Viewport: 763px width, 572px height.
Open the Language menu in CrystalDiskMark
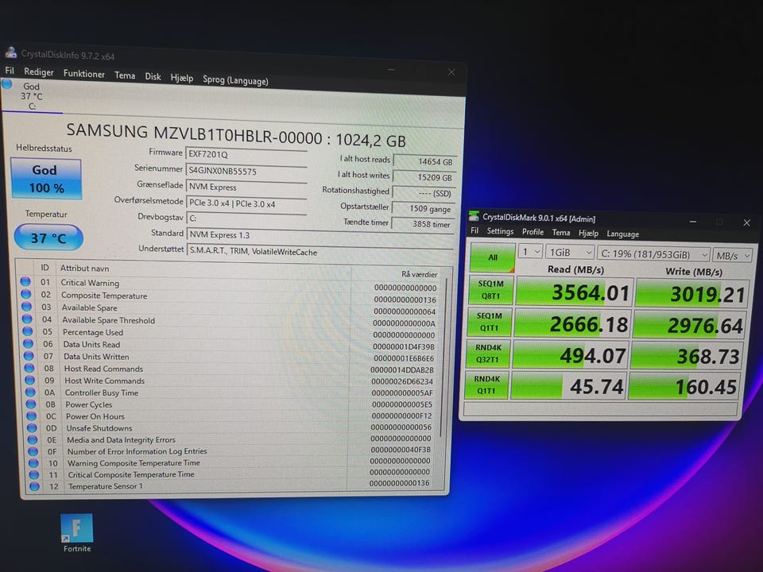point(623,234)
